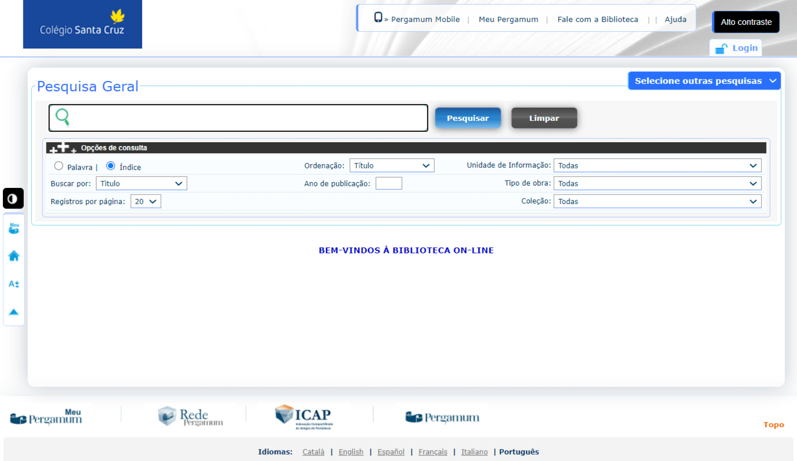
Task: Open Selecione outras pesquisas dropdown
Action: (704, 81)
